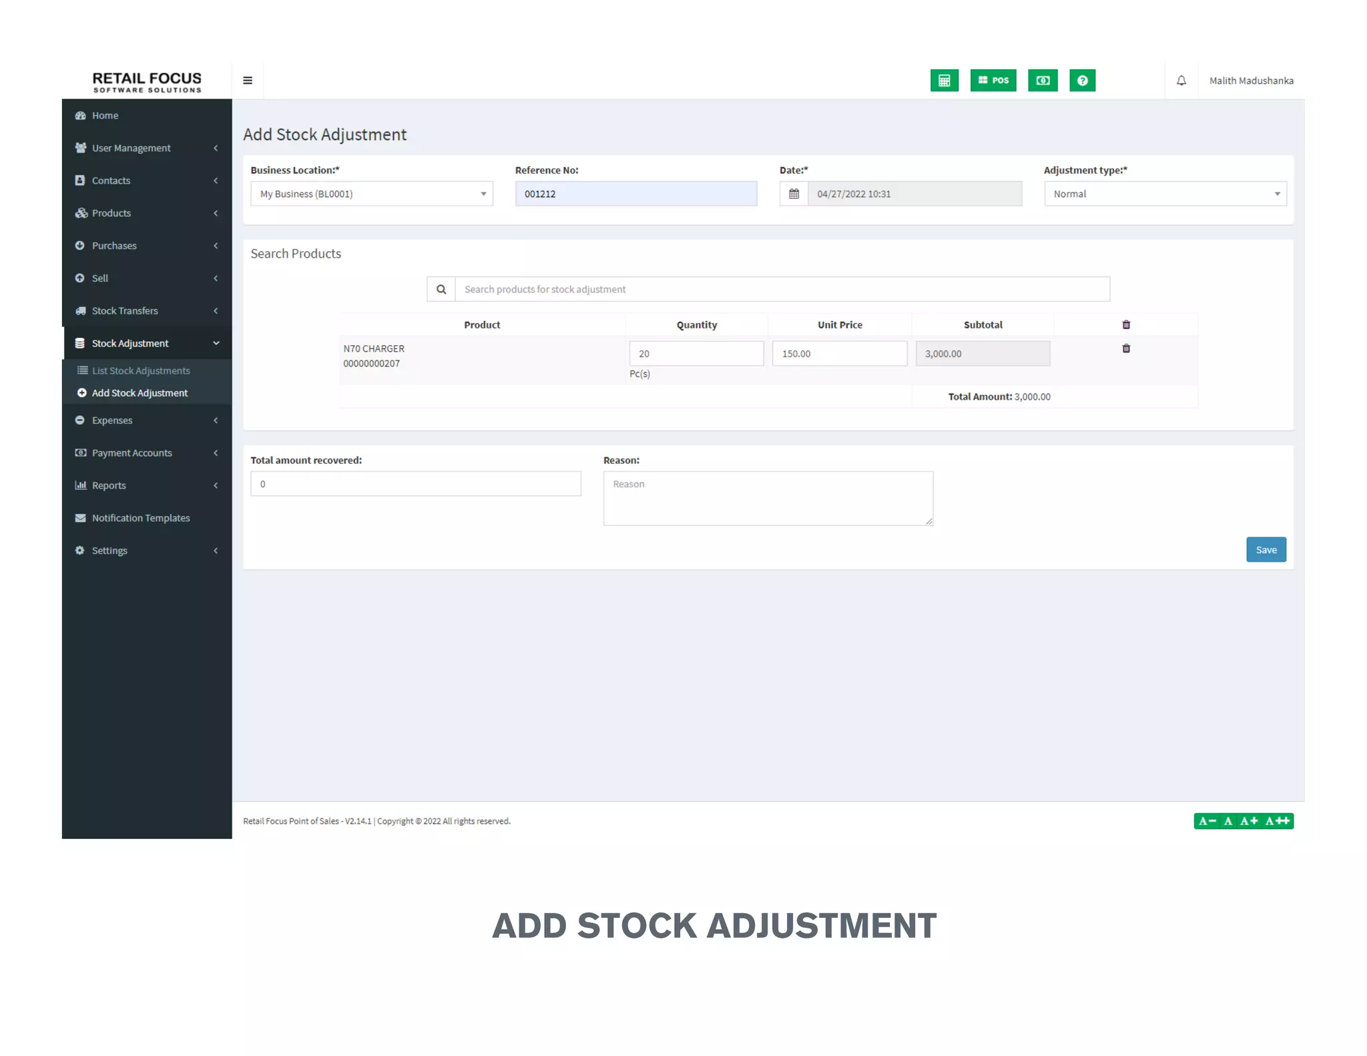Expand Expenses menu
The image size is (1367, 1056).
pyautogui.click(x=147, y=421)
